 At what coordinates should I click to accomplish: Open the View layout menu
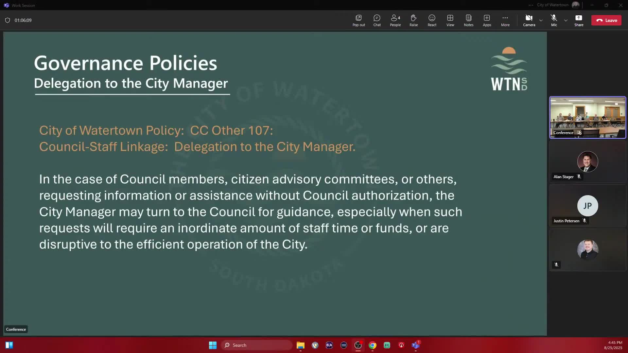coord(450,20)
